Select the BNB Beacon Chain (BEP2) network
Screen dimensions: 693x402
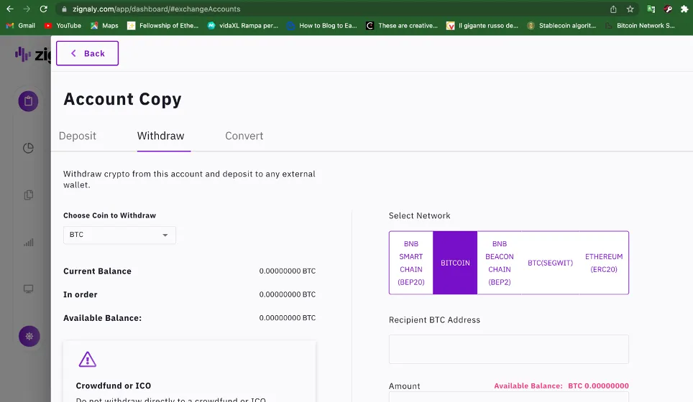pyautogui.click(x=499, y=263)
